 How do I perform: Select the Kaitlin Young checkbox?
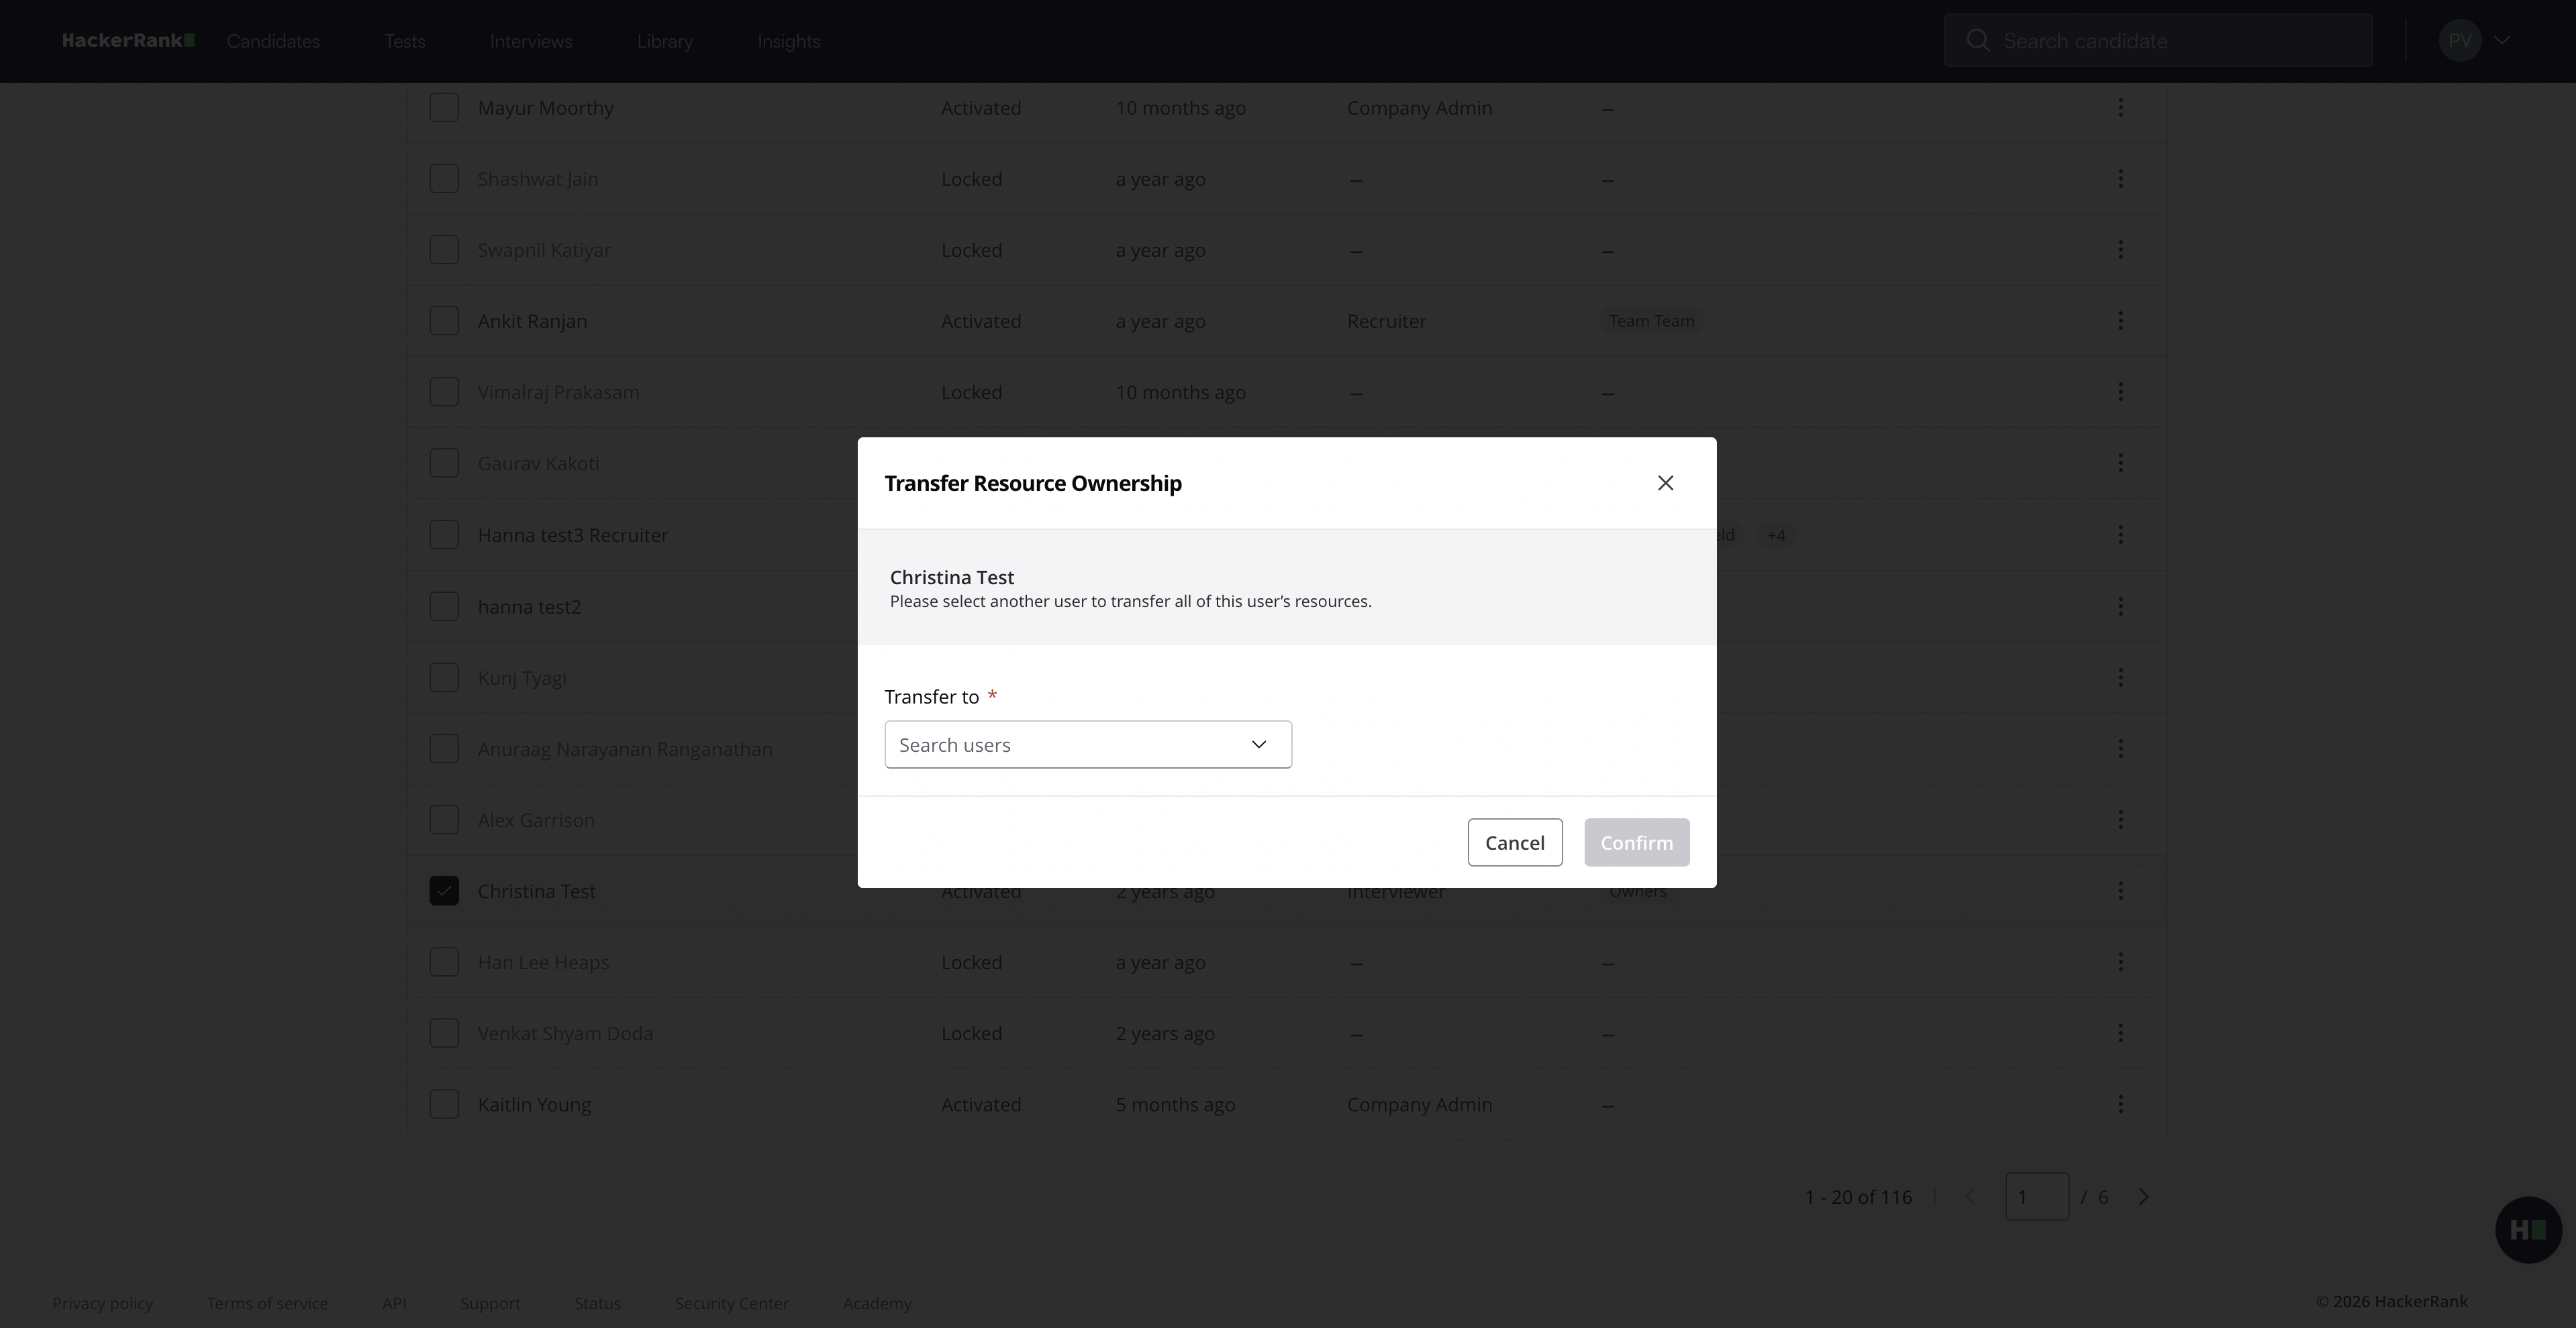pos(444,1104)
